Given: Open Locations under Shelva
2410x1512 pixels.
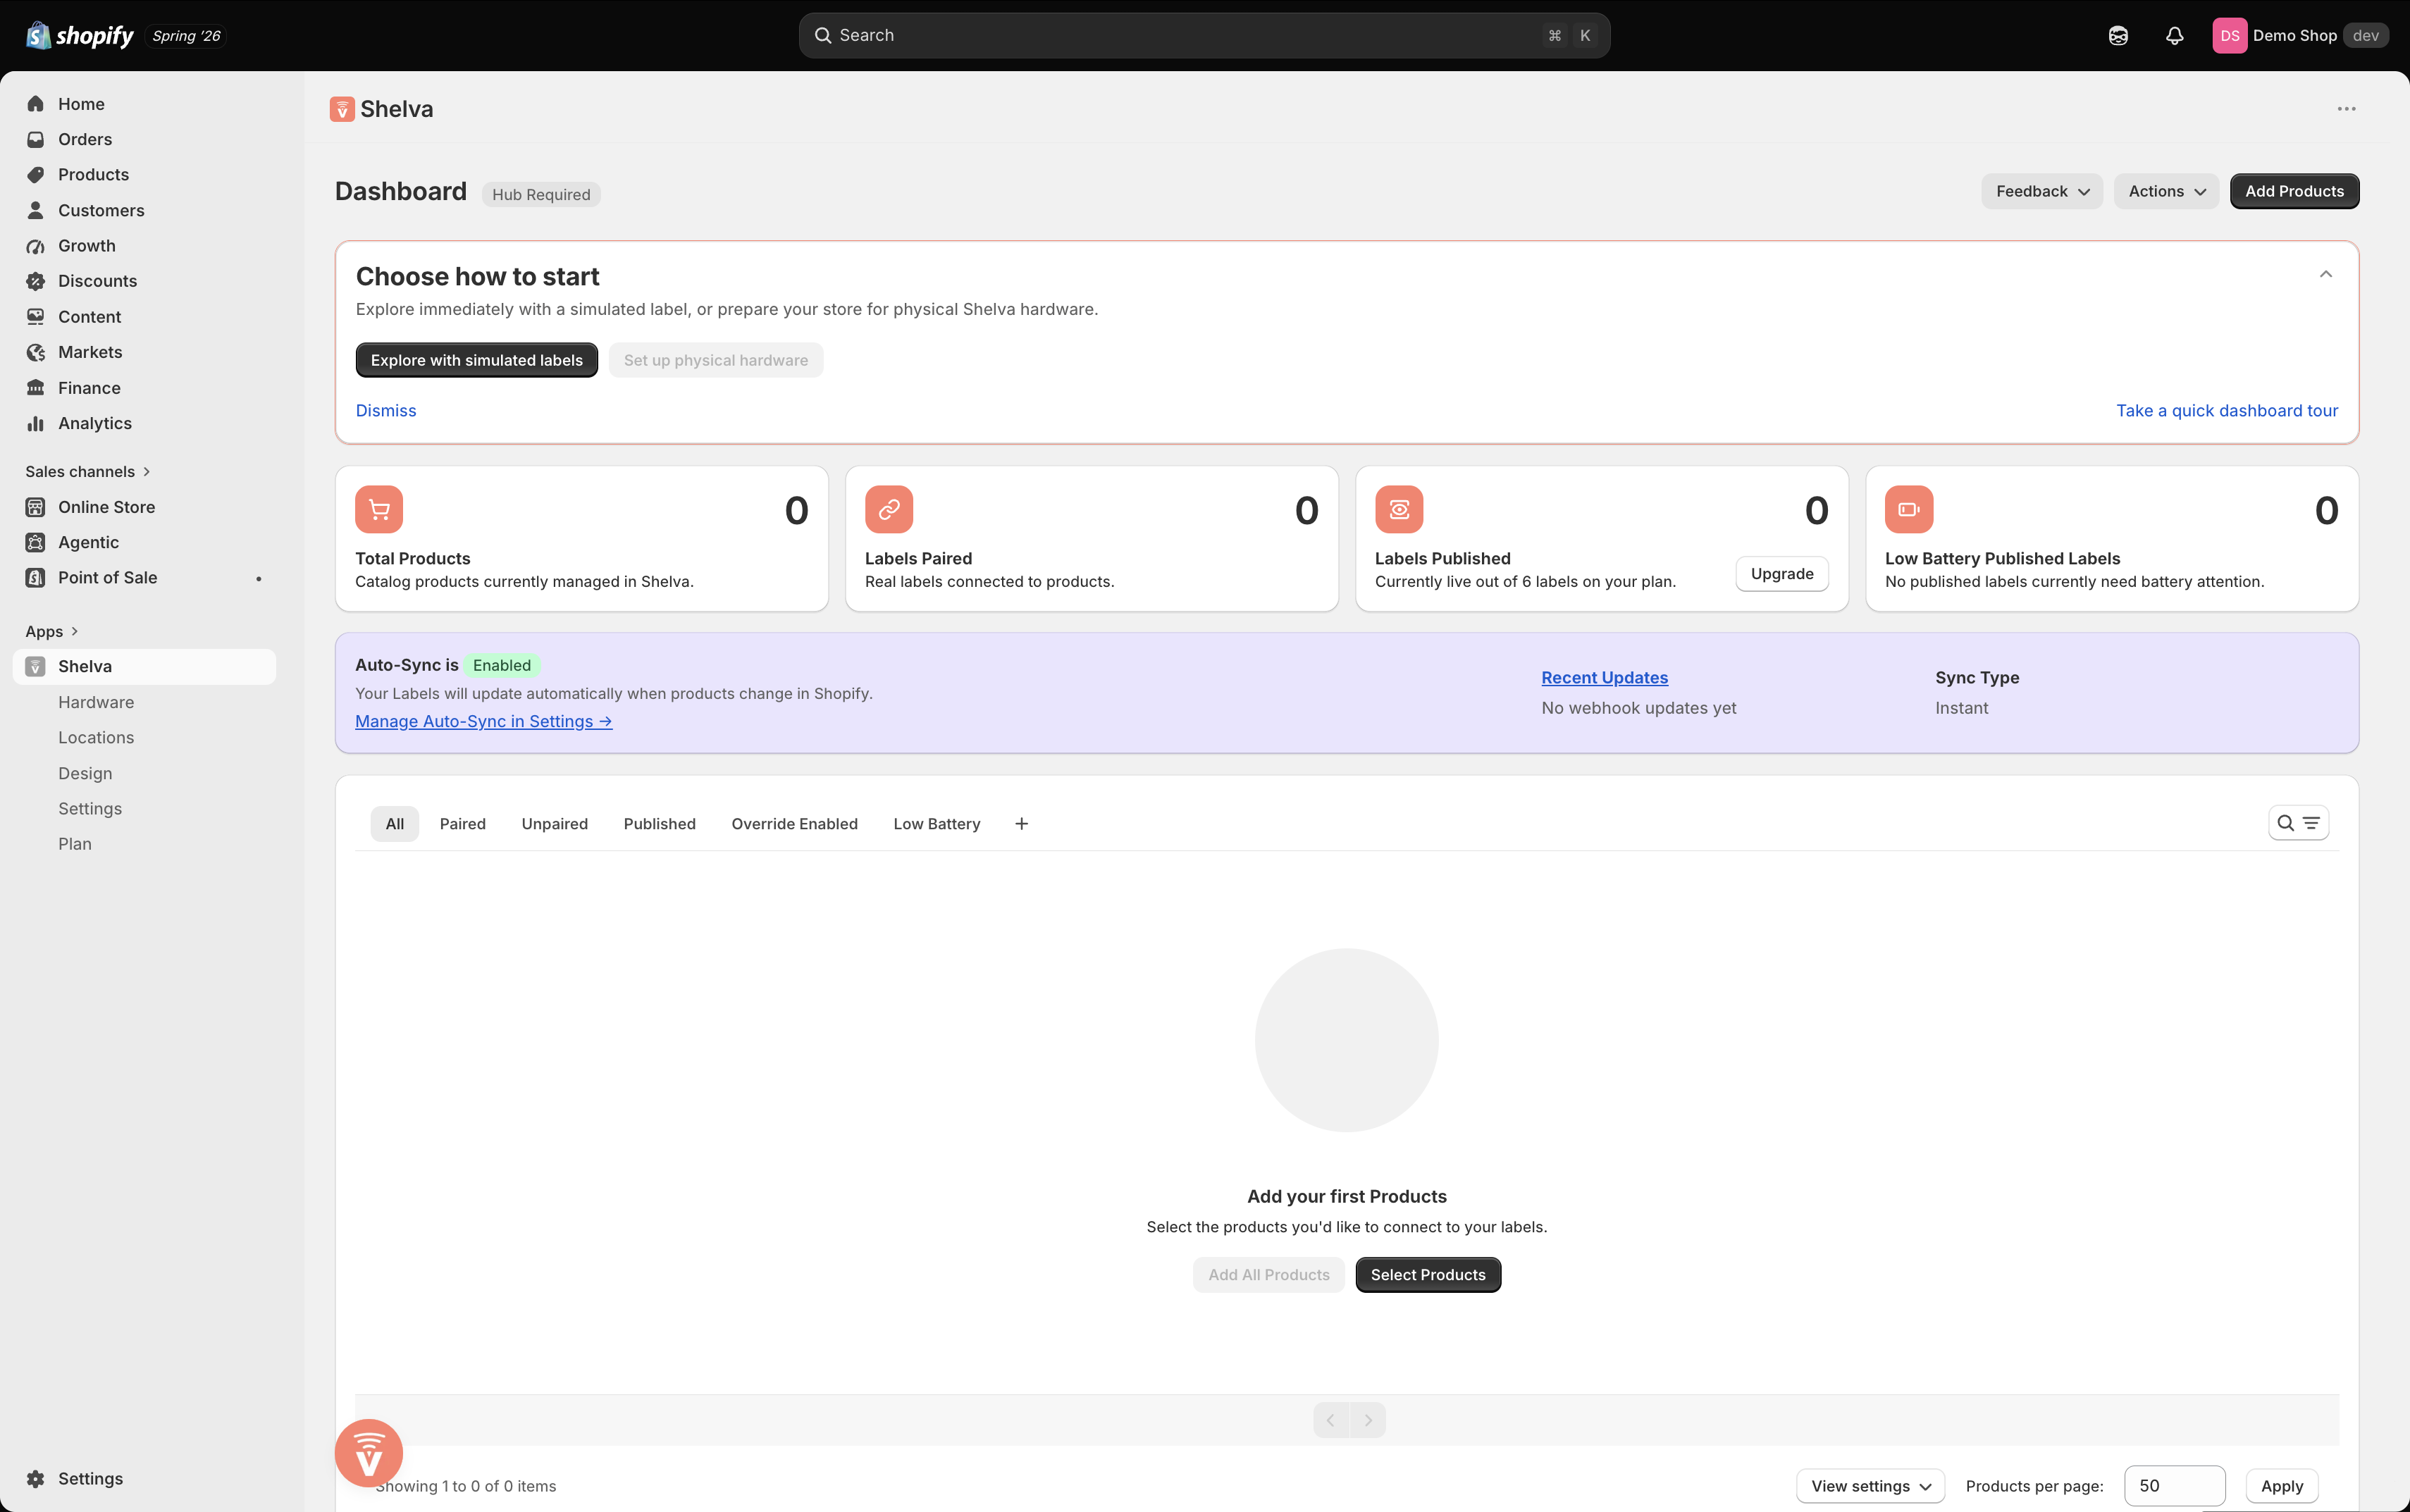Looking at the screenshot, I should click(x=96, y=738).
